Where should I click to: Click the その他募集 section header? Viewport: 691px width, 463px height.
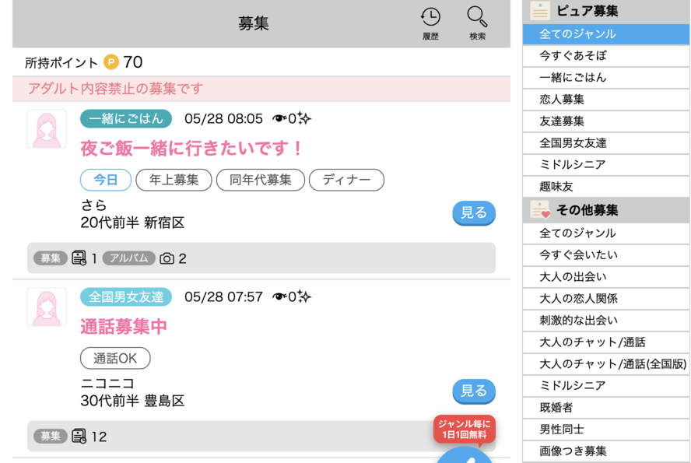[x=606, y=209]
